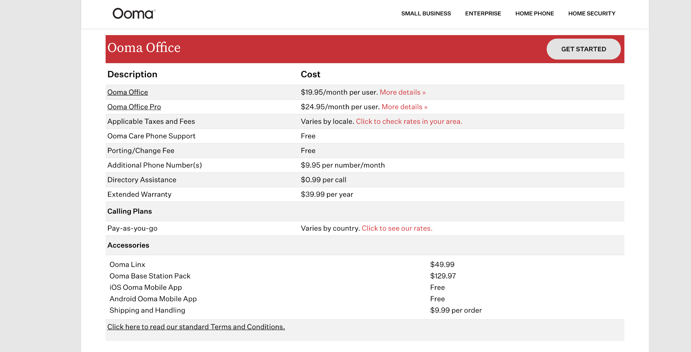Image resolution: width=691 pixels, height=352 pixels.
Task: Select the Calling Plans section header
Action: tap(130, 211)
